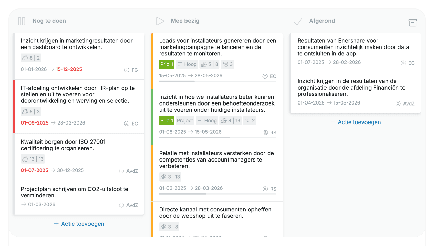Click the scale badge 5 | 8 on the Leads card

tap(210, 64)
